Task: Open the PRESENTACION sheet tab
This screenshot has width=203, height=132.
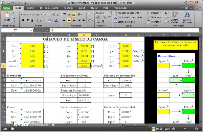Action: click(39, 125)
